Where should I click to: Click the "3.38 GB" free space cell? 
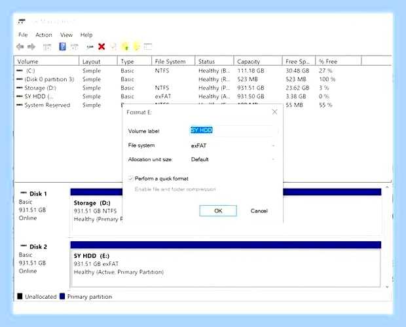(296, 96)
